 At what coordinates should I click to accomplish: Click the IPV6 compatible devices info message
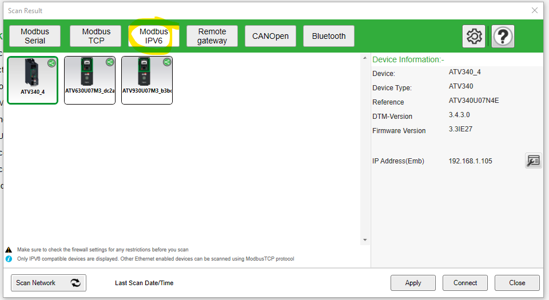tap(156, 259)
